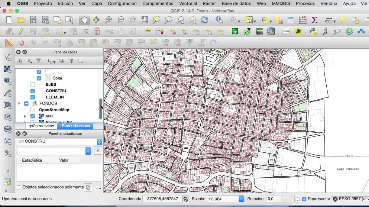The width and height of the screenshot is (369, 207).
Task: Open the Apple menu
Action: click(x=9, y=3)
